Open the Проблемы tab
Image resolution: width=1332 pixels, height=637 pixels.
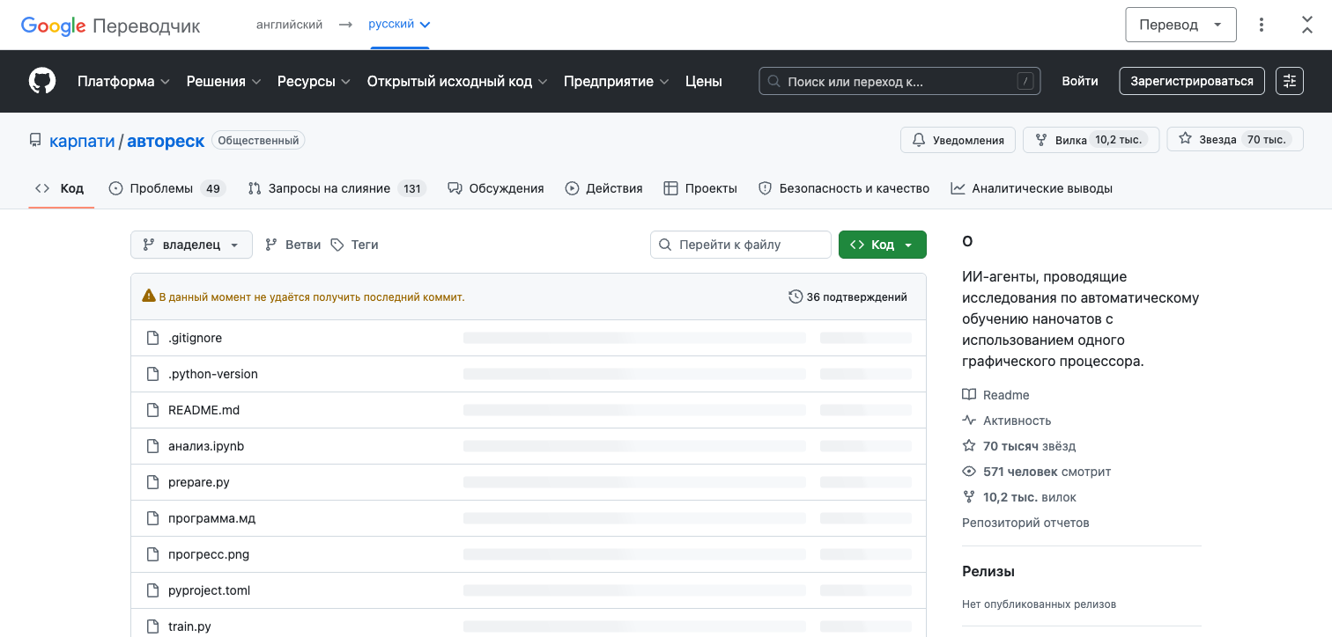tap(167, 188)
